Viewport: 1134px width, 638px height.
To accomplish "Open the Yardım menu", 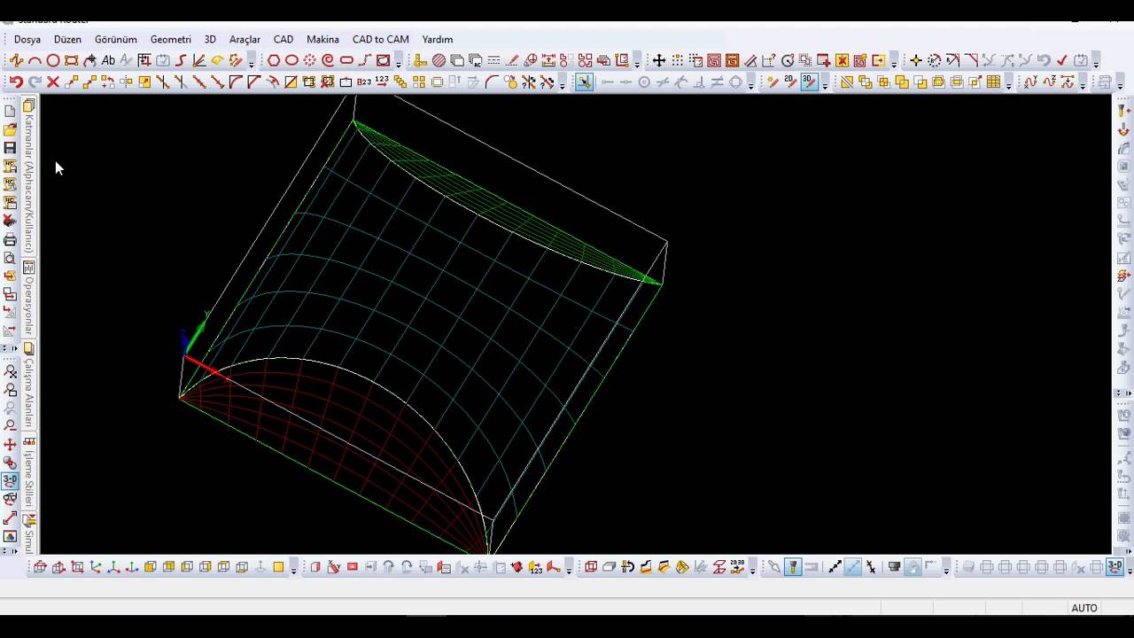I will (x=438, y=39).
